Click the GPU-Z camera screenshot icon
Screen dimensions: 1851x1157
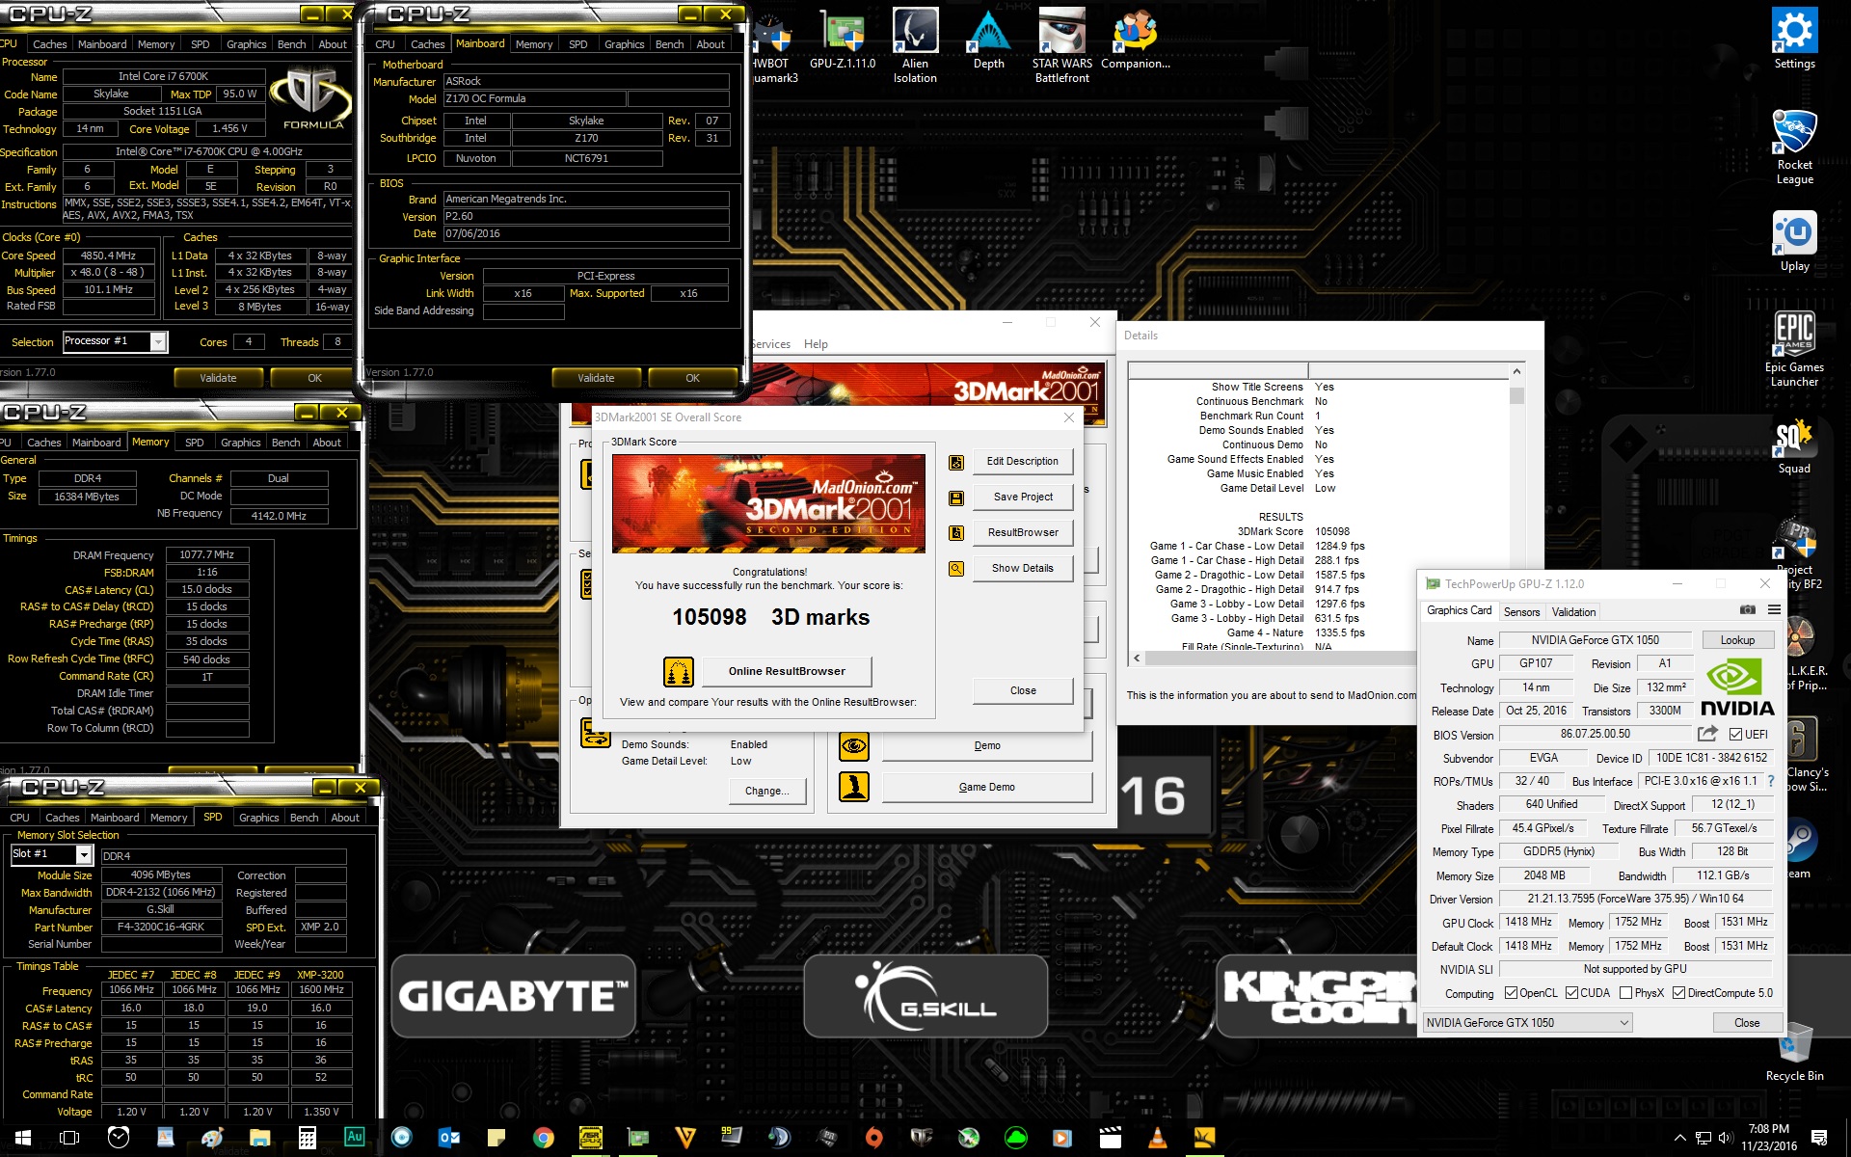click(x=1747, y=610)
